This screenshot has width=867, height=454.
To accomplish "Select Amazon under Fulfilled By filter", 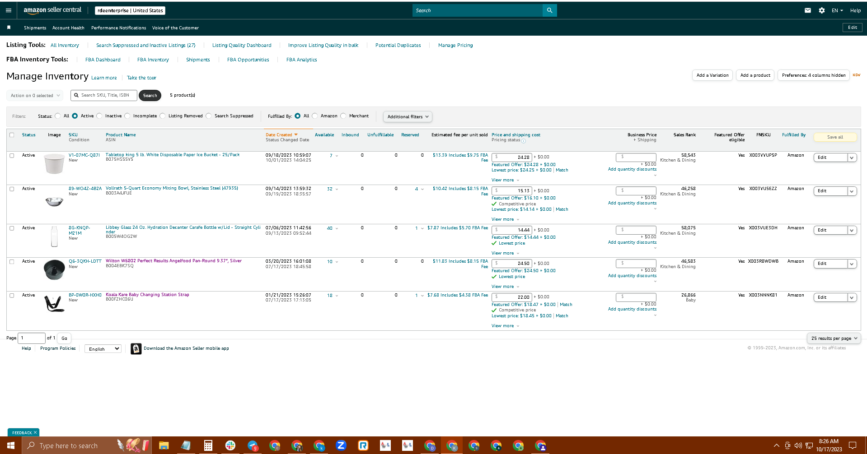I will [315, 116].
